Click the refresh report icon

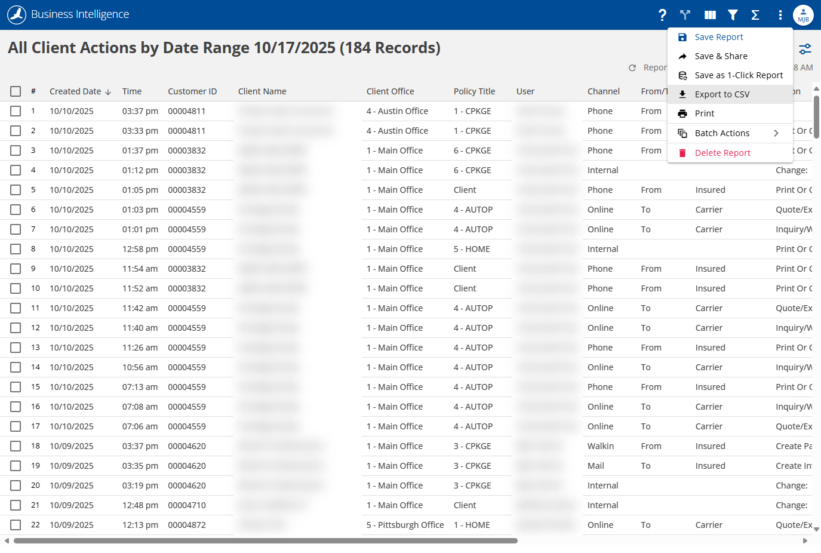(x=632, y=68)
